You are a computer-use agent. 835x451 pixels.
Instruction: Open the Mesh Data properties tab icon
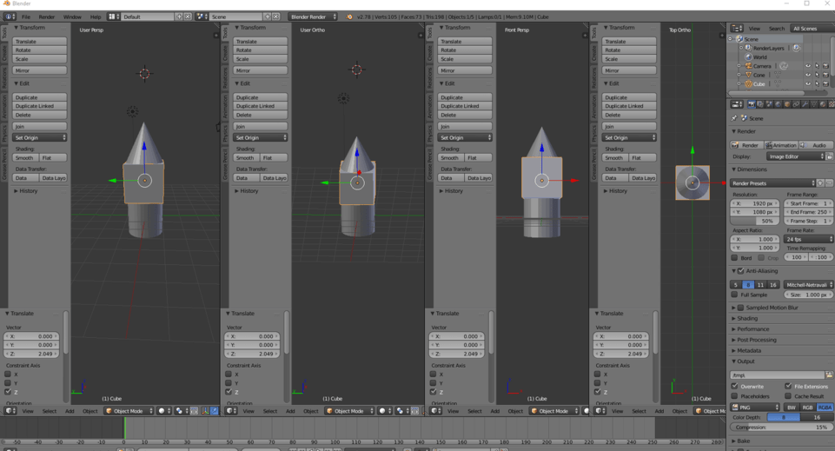(813, 104)
